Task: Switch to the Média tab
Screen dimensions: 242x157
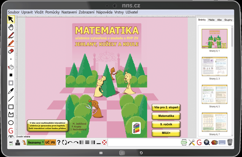Action: click(211, 20)
